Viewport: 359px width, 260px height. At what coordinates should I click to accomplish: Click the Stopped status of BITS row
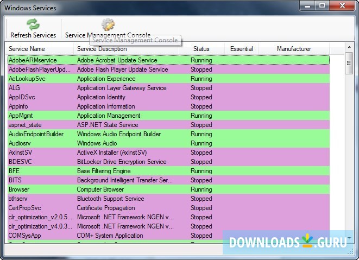(201, 180)
